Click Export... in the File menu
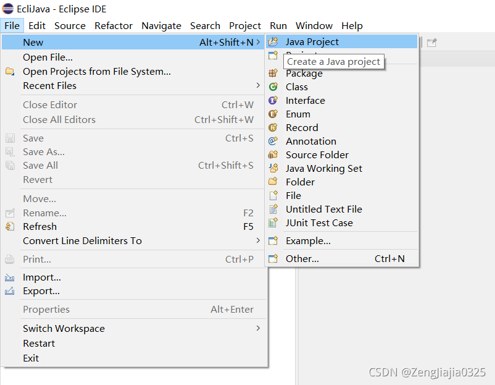 [133, 291]
